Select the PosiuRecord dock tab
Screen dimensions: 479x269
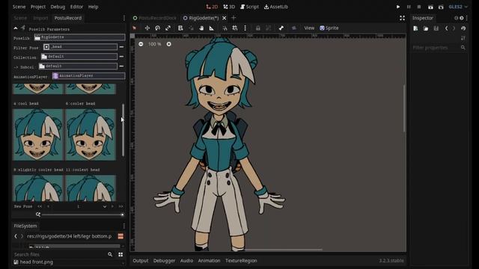68,18
